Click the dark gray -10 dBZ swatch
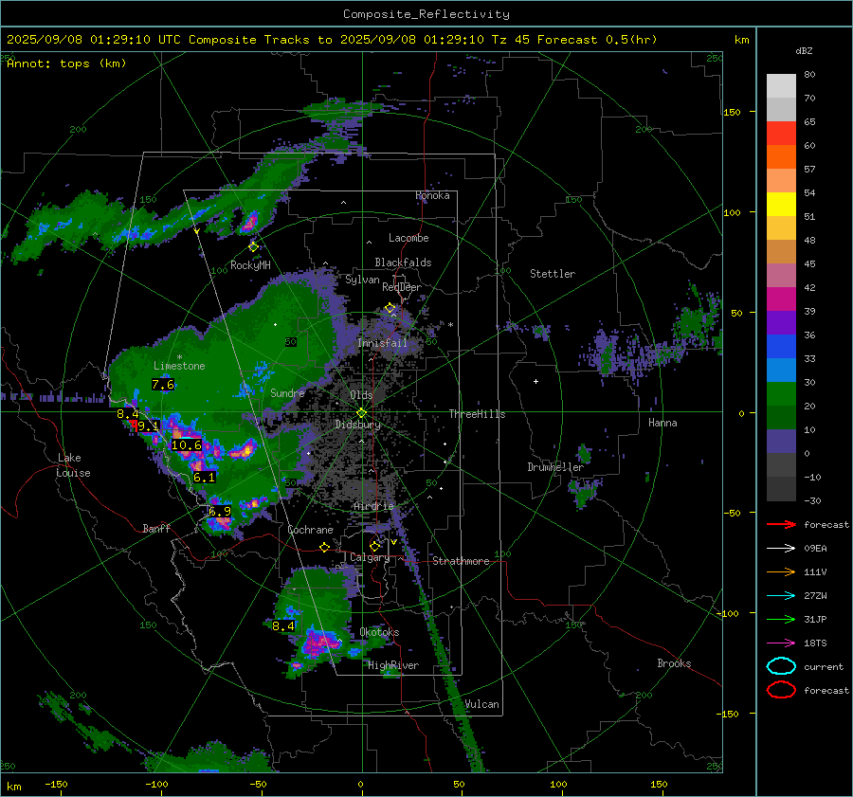The height and width of the screenshot is (797, 853). tap(781, 488)
